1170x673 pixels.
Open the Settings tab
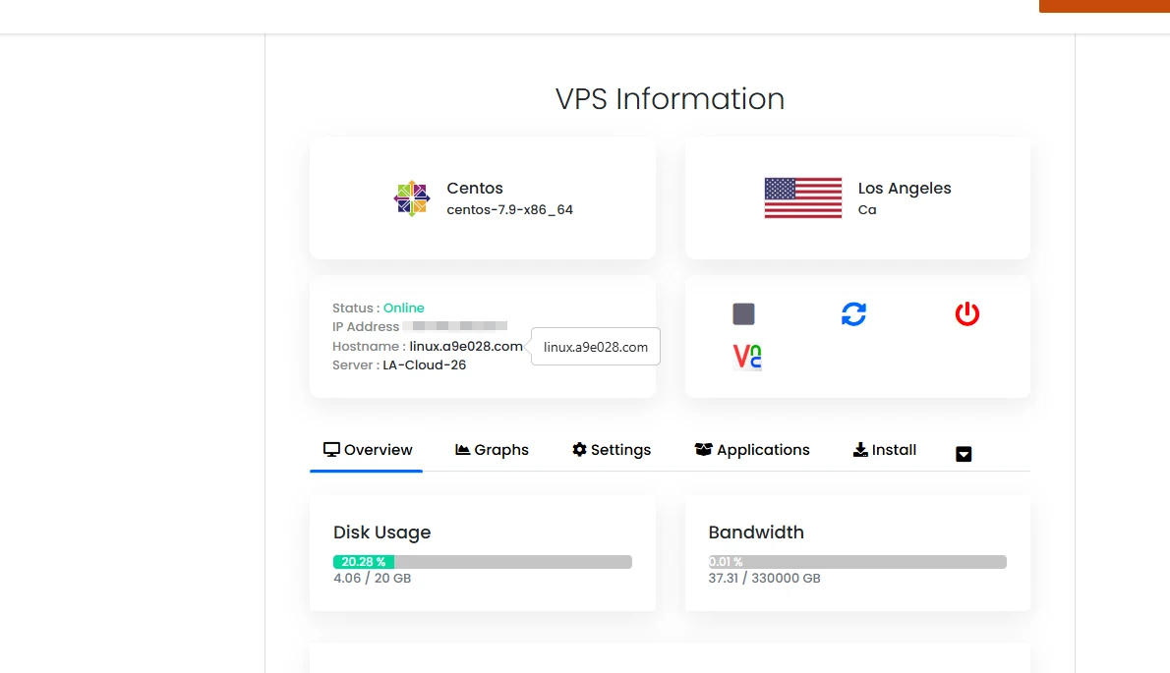[612, 450]
